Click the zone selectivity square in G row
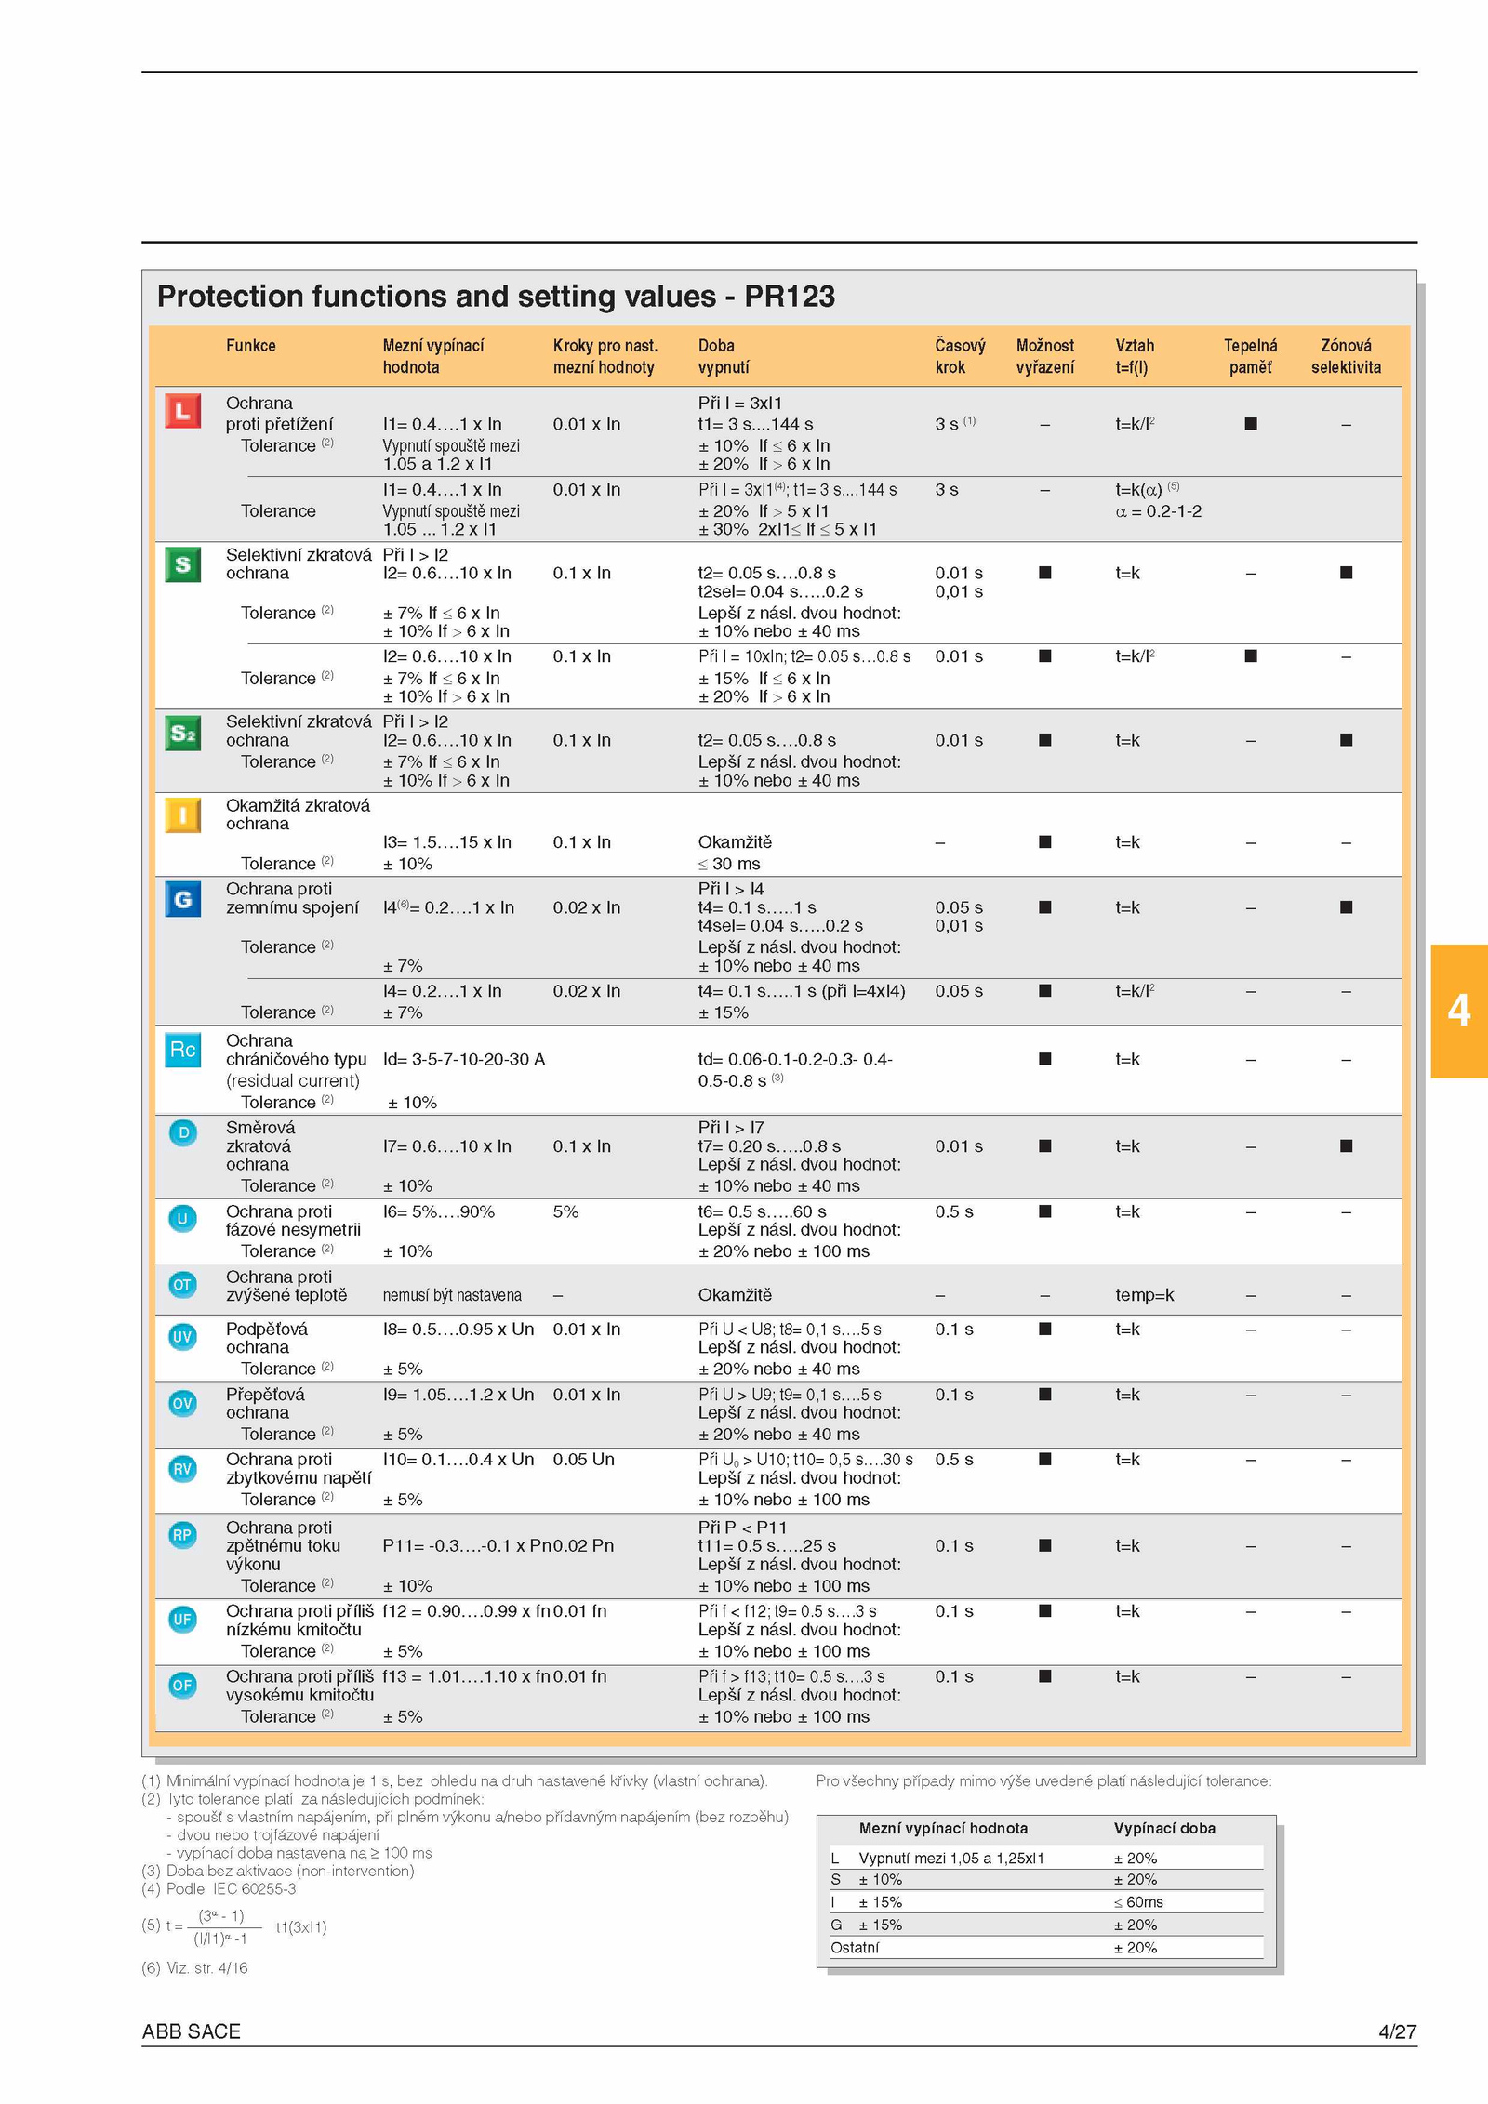This screenshot has height=2104, width=1488. pos(1346,906)
